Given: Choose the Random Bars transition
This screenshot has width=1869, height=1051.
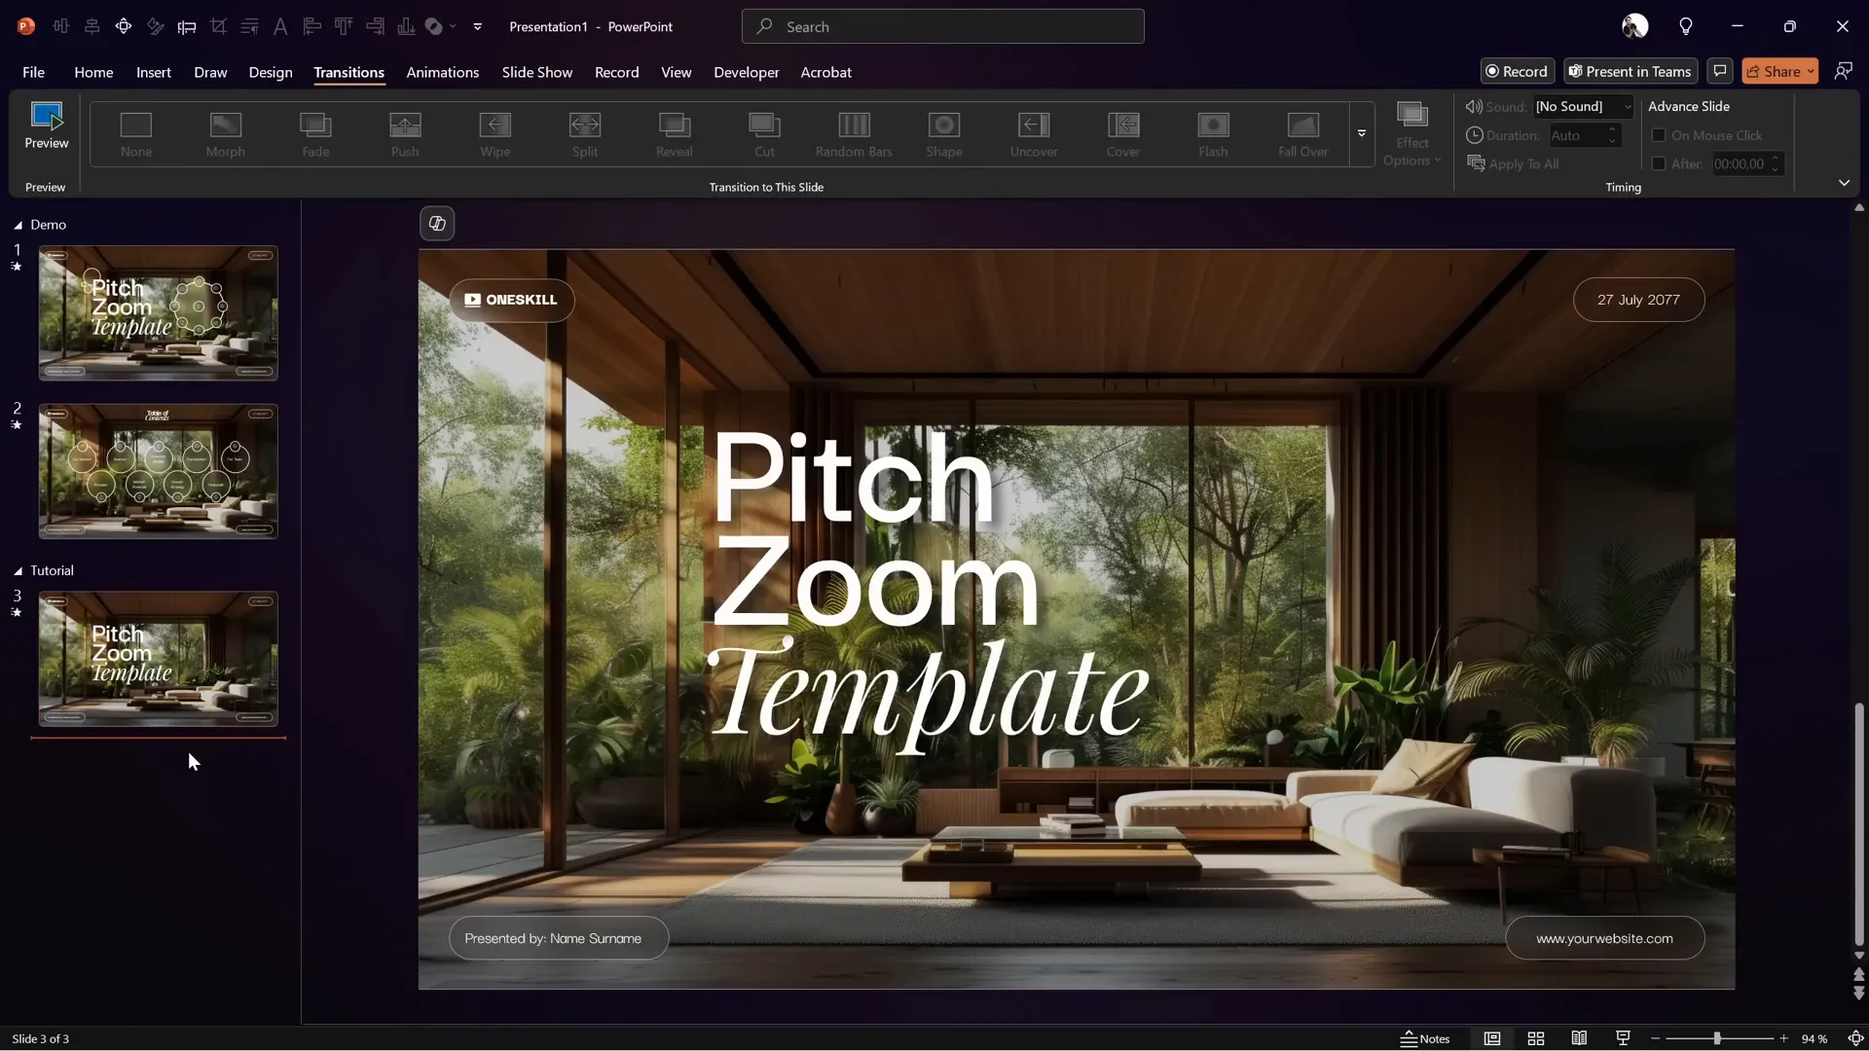Looking at the screenshot, I should tap(854, 133).
